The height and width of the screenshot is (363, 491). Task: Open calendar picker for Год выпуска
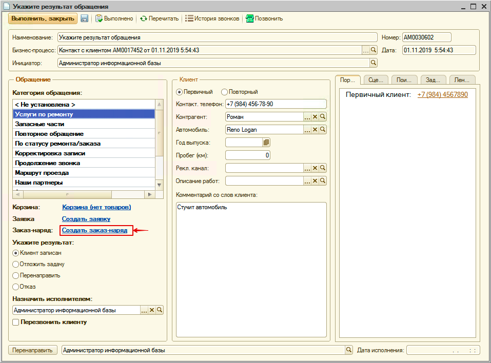(x=266, y=142)
